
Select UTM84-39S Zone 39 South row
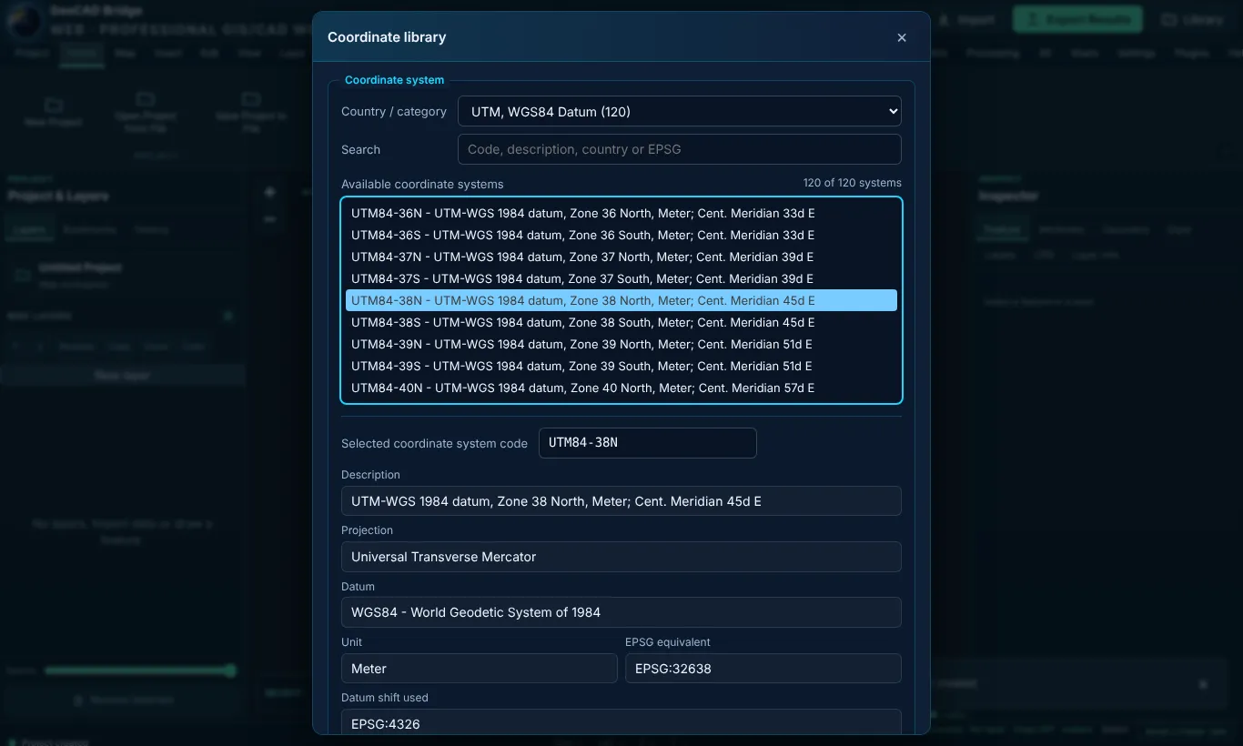point(621,366)
